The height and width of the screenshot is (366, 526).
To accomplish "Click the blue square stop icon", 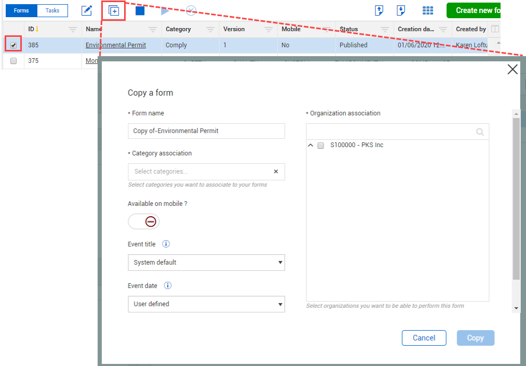I will click(x=140, y=10).
